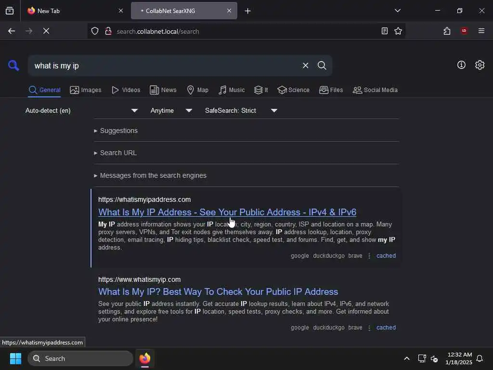Switch to the Social Media category tab
Image resolution: width=493 pixels, height=370 pixels.
pyautogui.click(x=375, y=90)
